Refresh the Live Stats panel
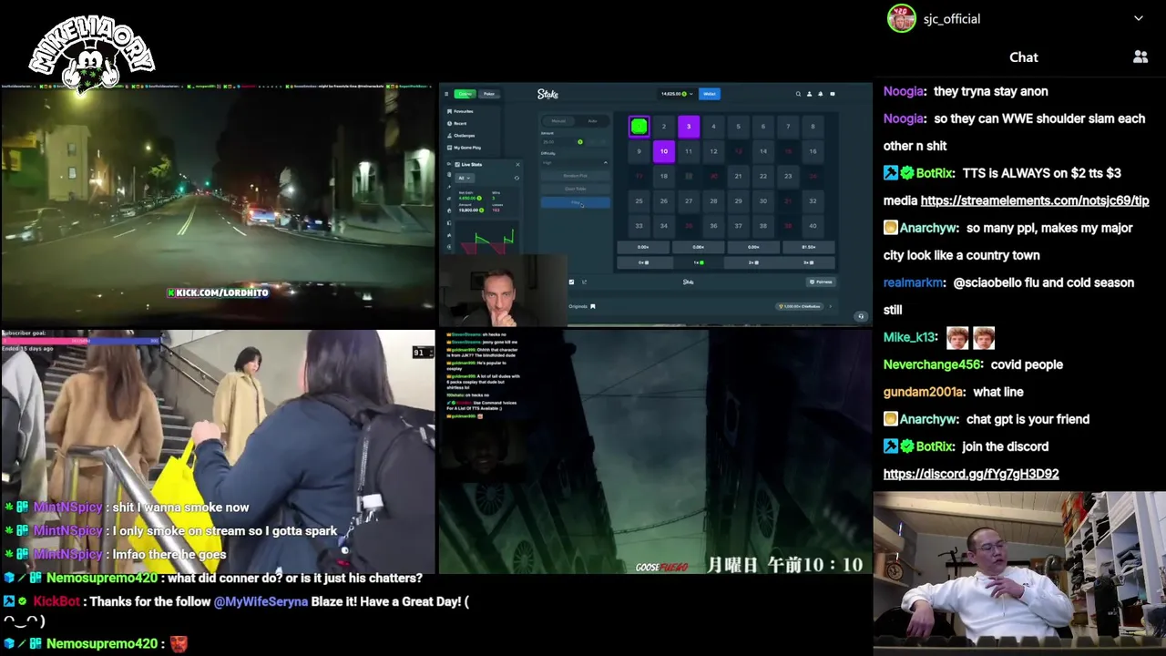 click(517, 178)
